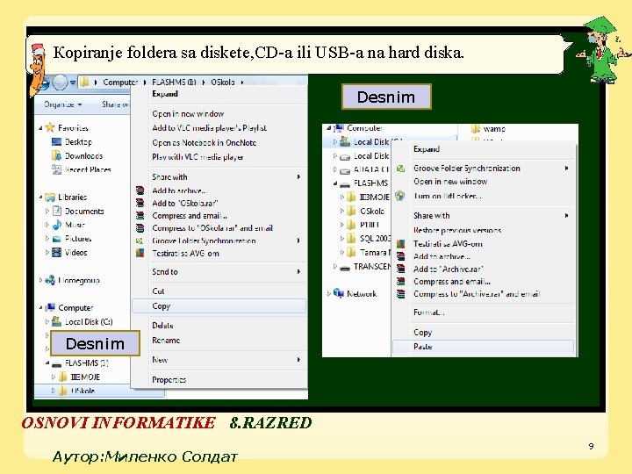Collapse FLASHMS drive in right tree
Screen dimensions: 632x474
335,183
